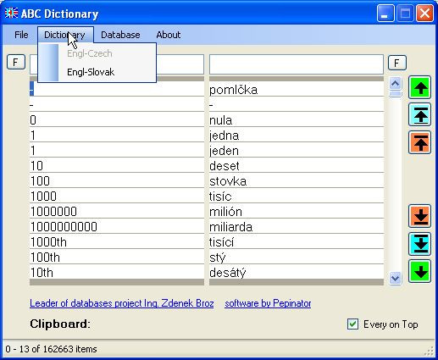Viewport: 438px width, 360px height.
Task: Select the word row '10th'
Action: 117,273
